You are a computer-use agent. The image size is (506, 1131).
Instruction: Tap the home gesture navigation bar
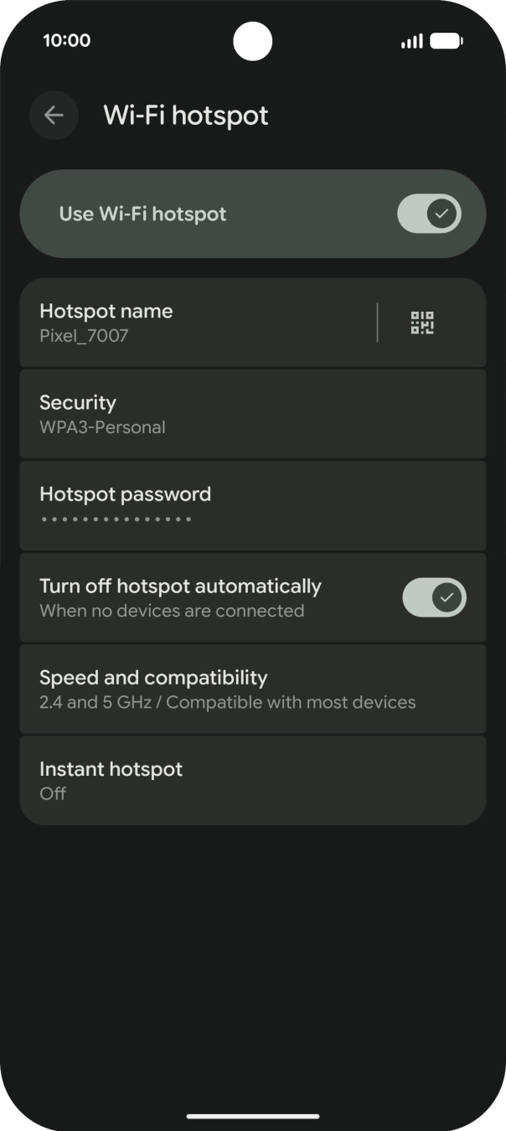[253, 1116]
